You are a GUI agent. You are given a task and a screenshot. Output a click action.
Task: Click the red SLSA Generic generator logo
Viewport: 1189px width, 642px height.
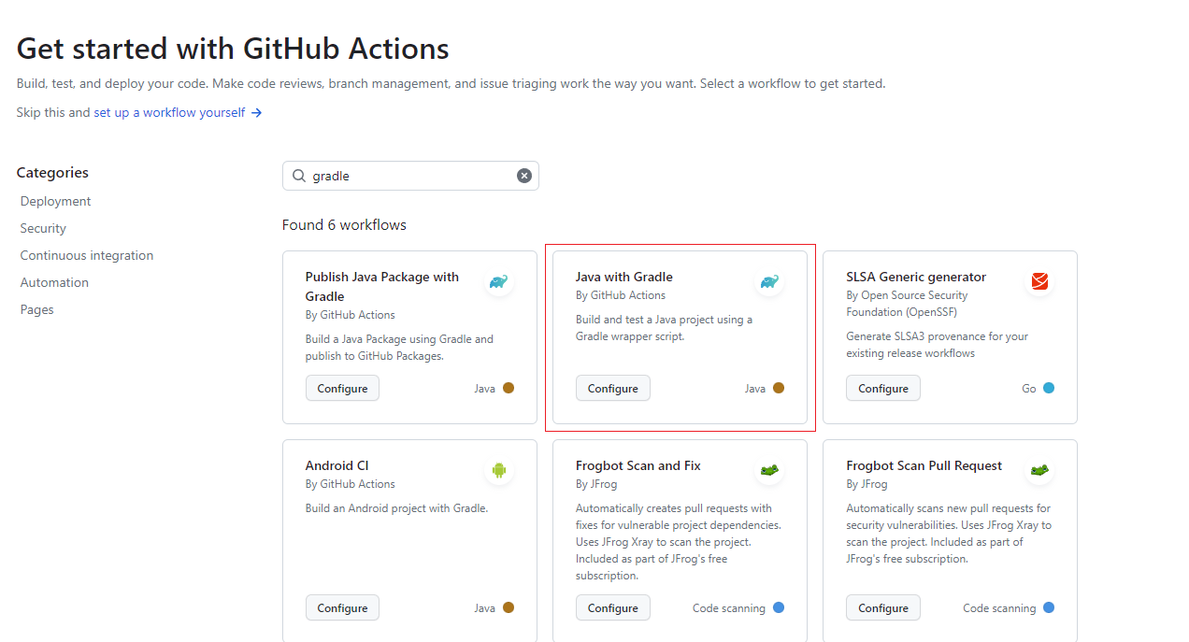pyautogui.click(x=1039, y=281)
